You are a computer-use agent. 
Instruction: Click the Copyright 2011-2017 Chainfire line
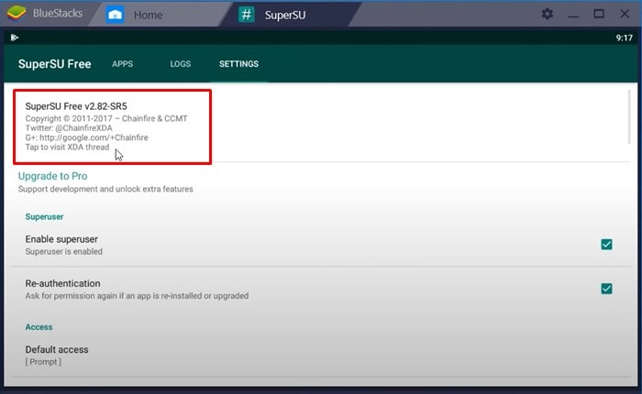pyautogui.click(x=106, y=118)
